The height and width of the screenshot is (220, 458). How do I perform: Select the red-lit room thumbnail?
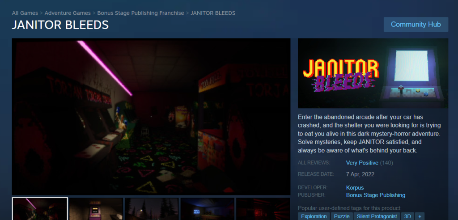tap(263, 209)
